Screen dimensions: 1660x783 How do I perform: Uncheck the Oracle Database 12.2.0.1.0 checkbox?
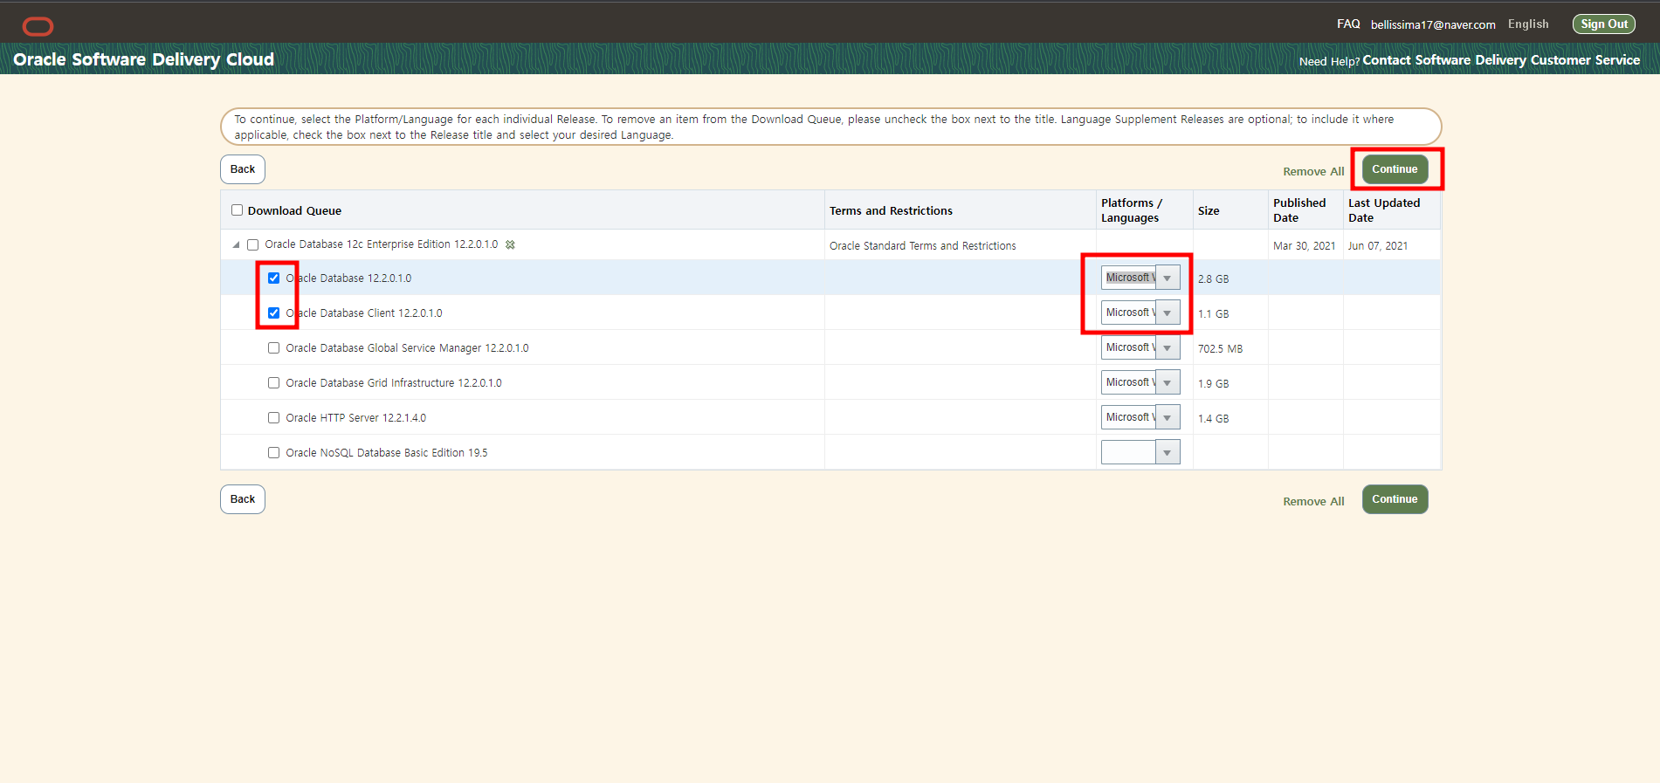coord(274,278)
